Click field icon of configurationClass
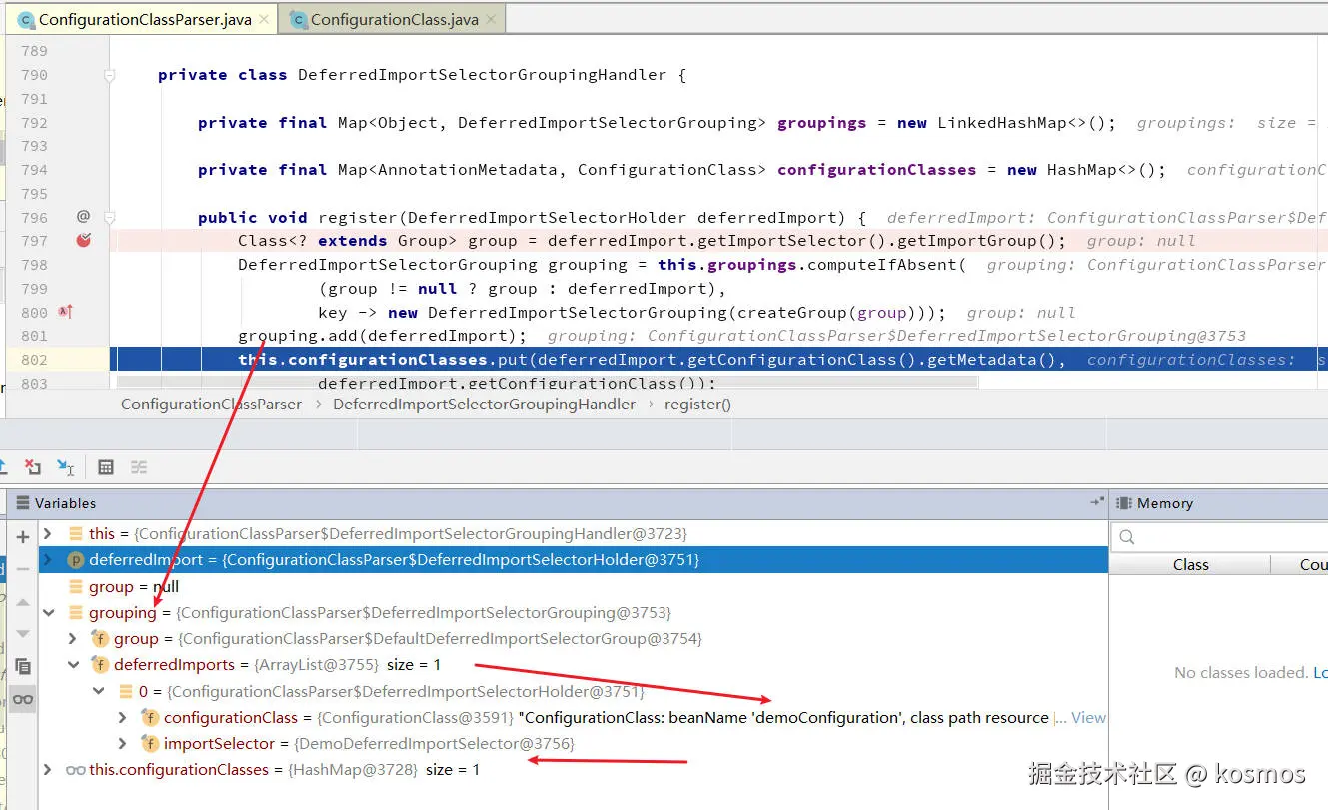Screen dimensions: 1328x810 click(150, 717)
